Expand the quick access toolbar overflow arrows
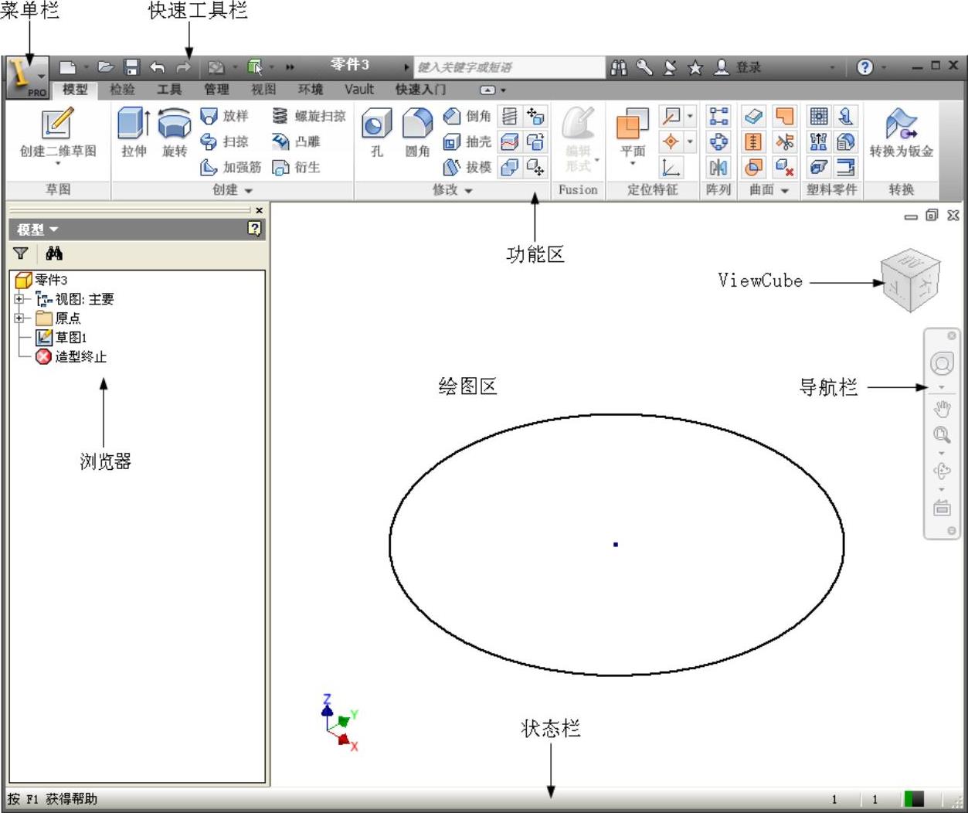Image resolution: width=968 pixels, height=813 pixels. (290, 67)
